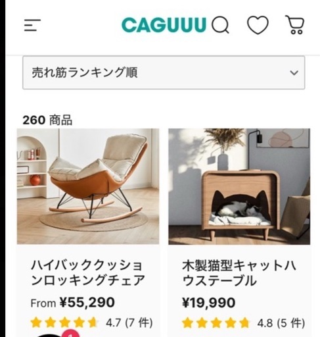320x337 pixels.
Task: Open wishlist heart icon
Action: (x=258, y=25)
